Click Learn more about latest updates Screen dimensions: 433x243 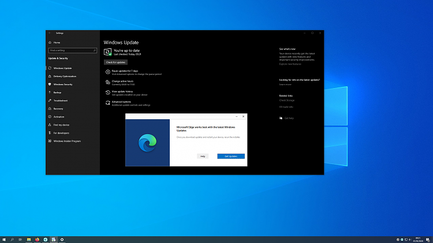pyautogui.click(x=285, y=85)
